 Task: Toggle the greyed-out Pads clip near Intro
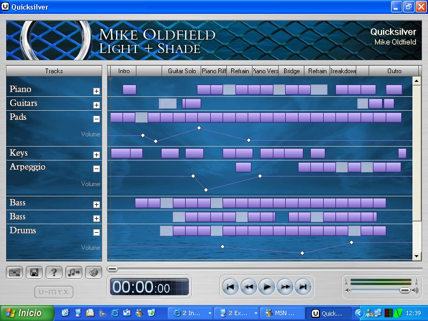click(141, 117)
